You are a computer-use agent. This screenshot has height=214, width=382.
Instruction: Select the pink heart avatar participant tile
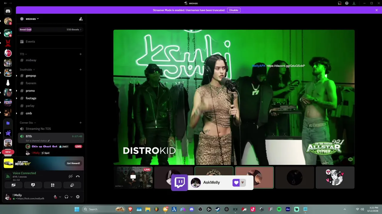pyautogui.click(x=335, y=177)
